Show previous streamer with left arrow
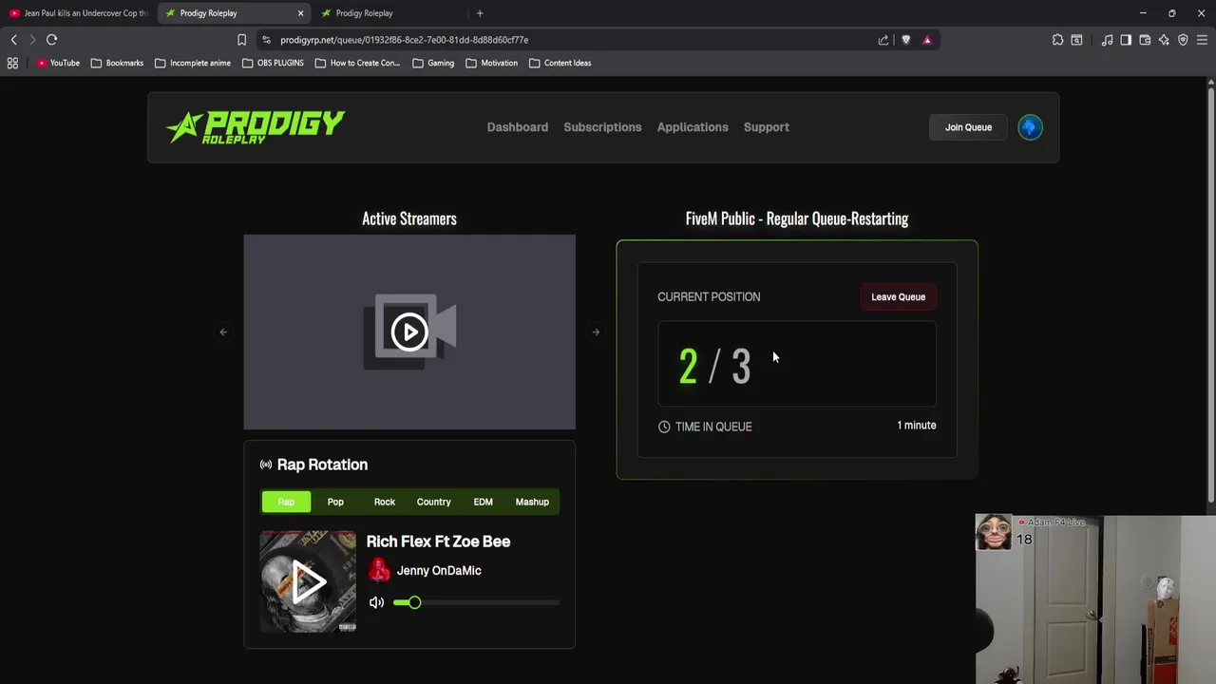Screen dimensions: 1216x684 223,332
